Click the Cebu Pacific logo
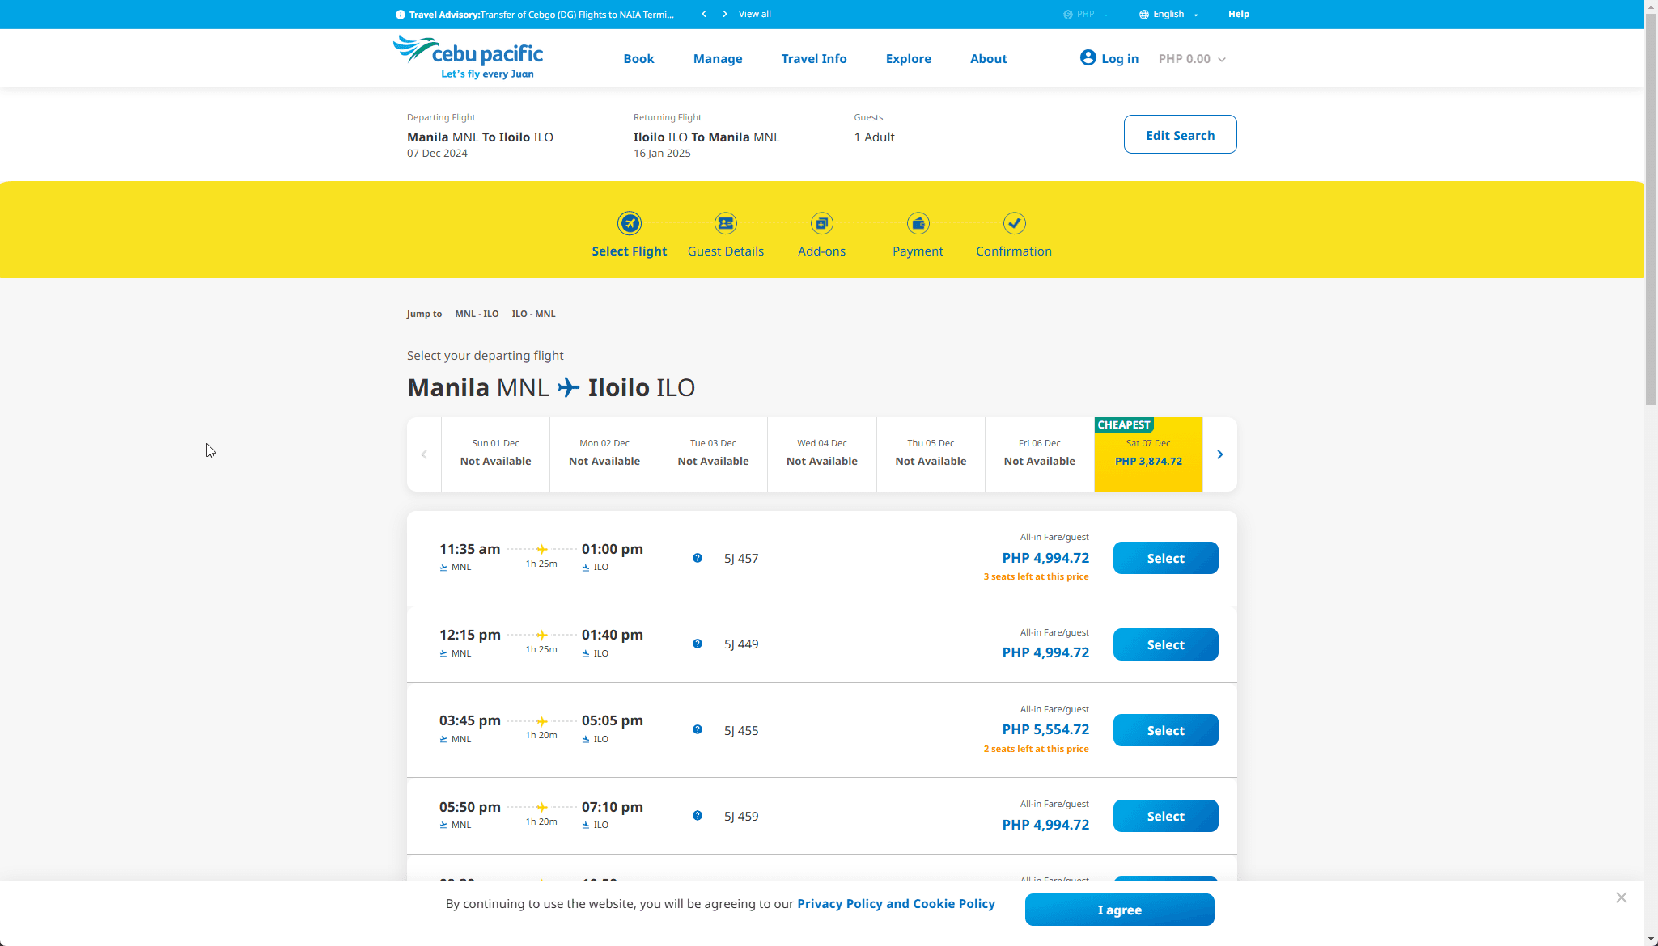Screen dimensions: 1658x946 tap(468, 57)
